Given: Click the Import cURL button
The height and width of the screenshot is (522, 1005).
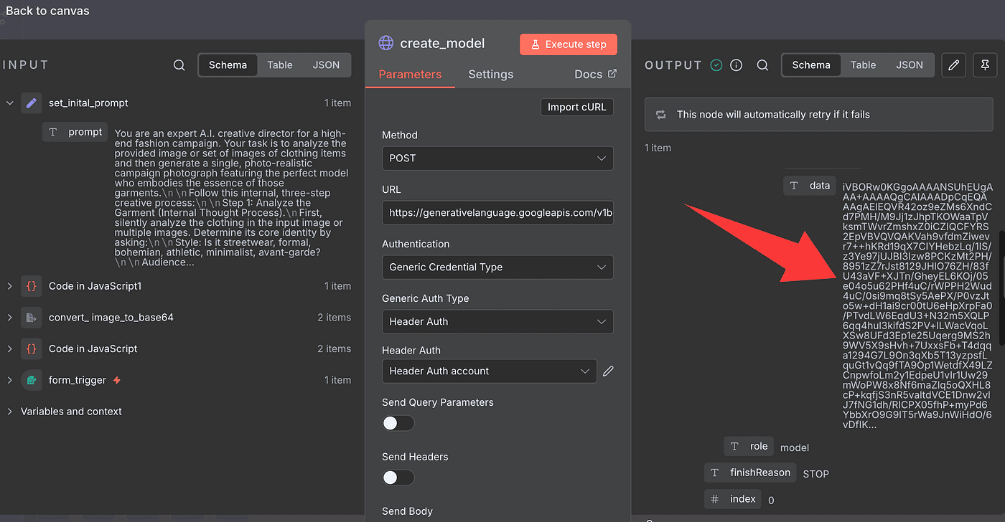Looking at the screenshot, I should coord(576,108).
